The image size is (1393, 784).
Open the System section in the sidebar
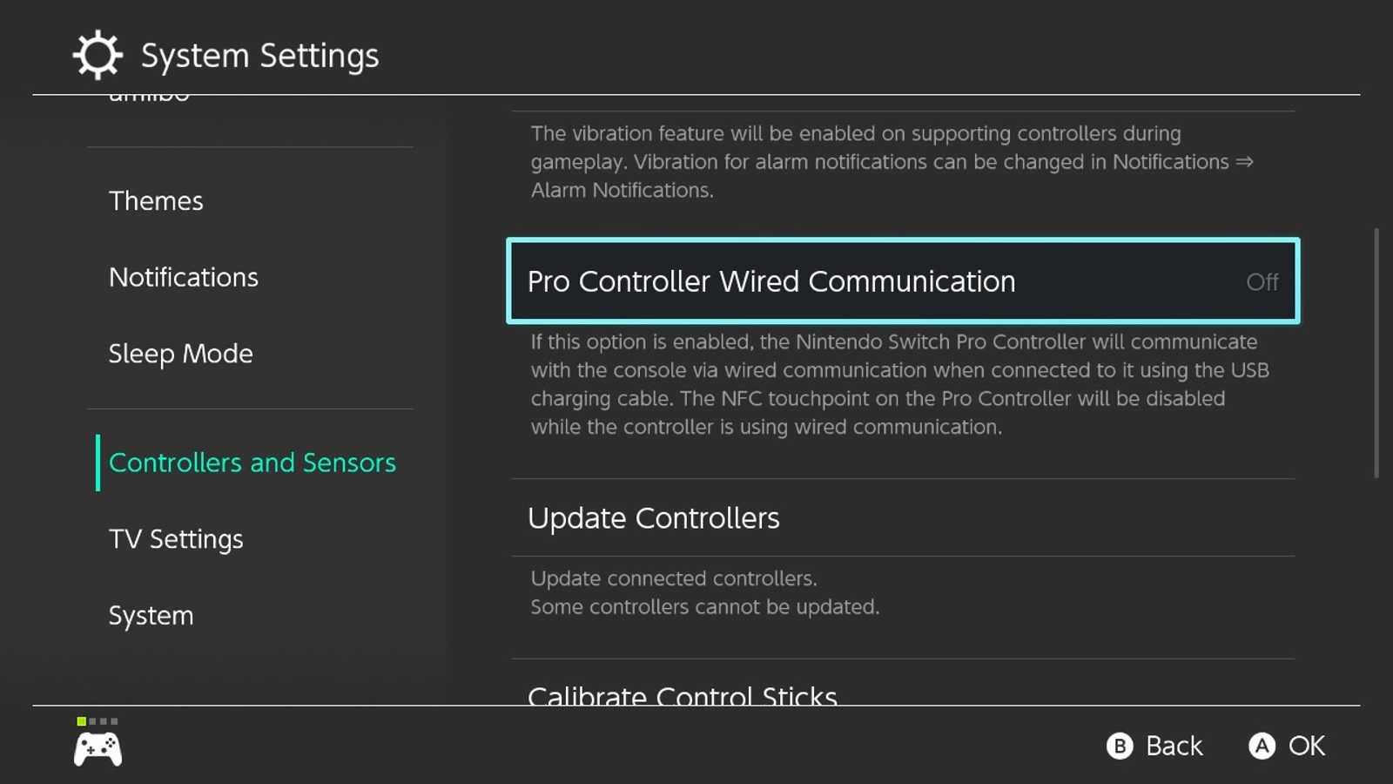151,615
